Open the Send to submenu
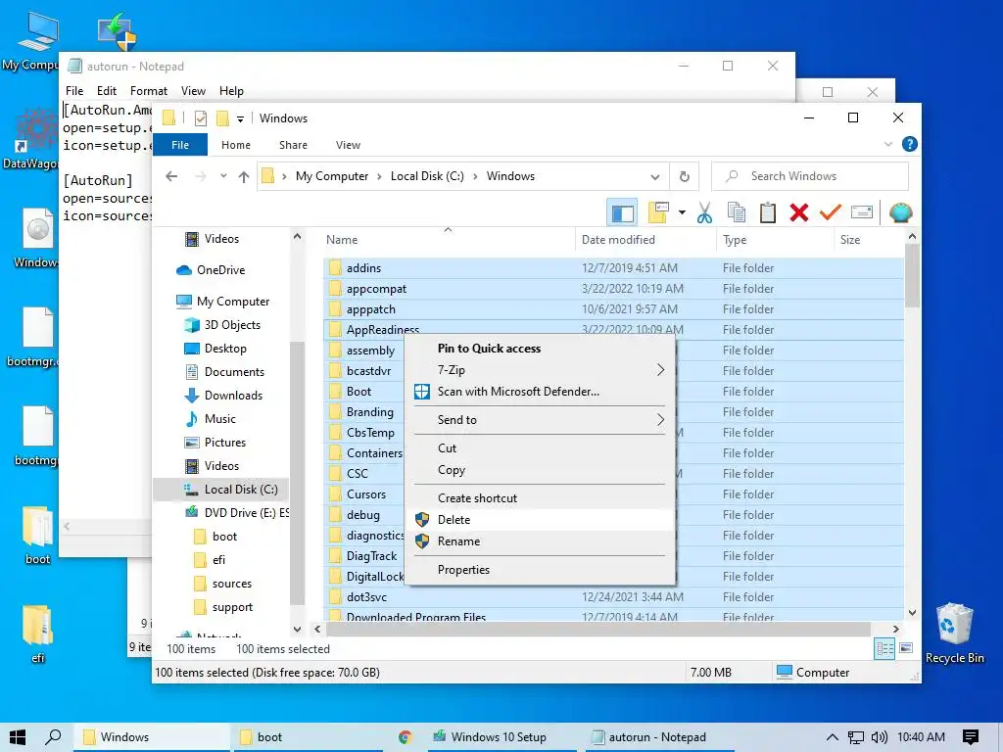Image resolution: width=1003 pixels, height=752 pixels. 541,420
